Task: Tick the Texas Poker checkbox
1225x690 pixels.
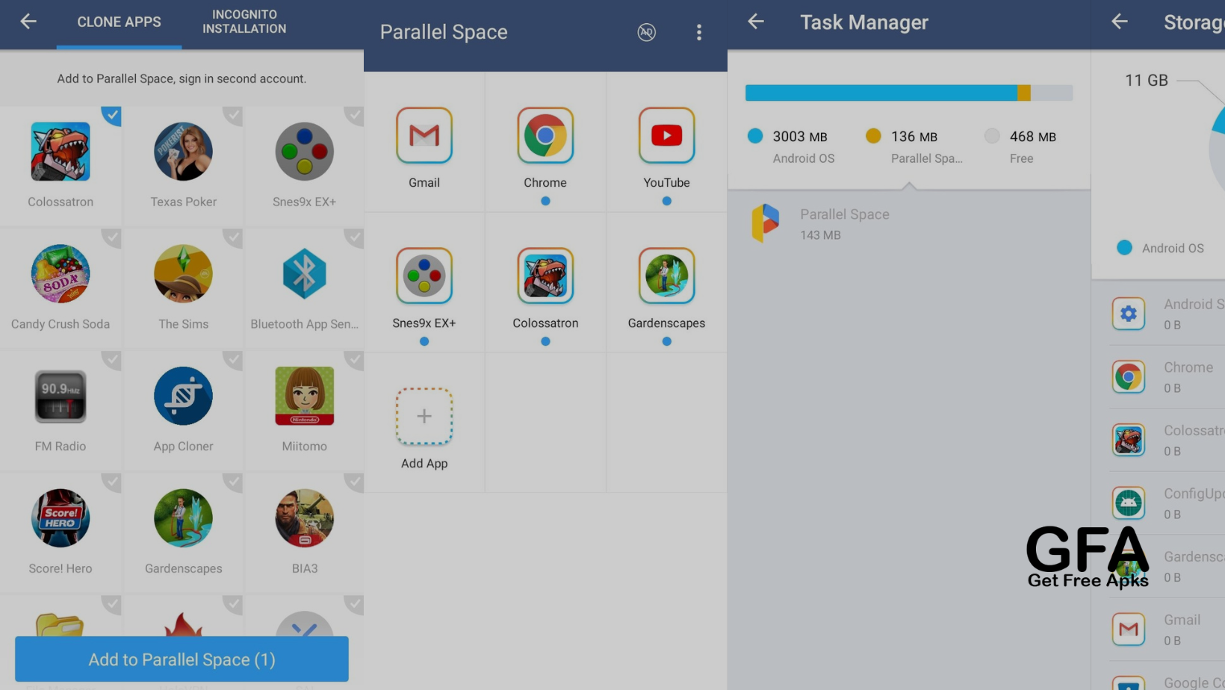Action: [233, 115]
